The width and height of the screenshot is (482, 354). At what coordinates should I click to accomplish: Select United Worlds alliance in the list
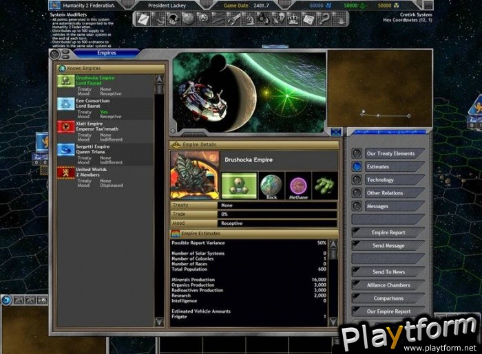[x=105, y=177]
